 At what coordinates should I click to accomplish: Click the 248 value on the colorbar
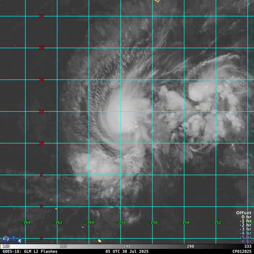[x=127, y=246]
